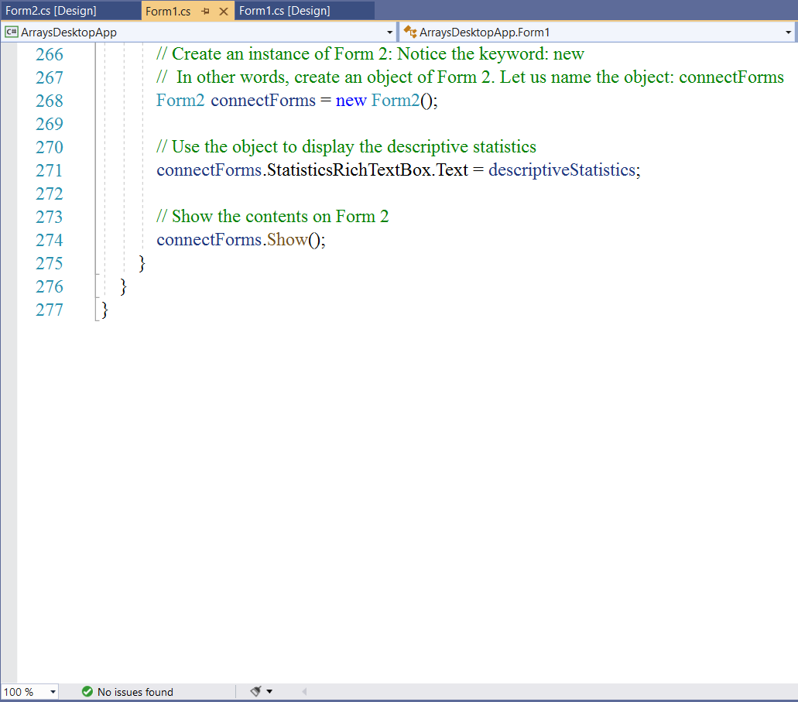Select the active Form1.cs code tab
This screenshot has width=798, height=702.
168,12
